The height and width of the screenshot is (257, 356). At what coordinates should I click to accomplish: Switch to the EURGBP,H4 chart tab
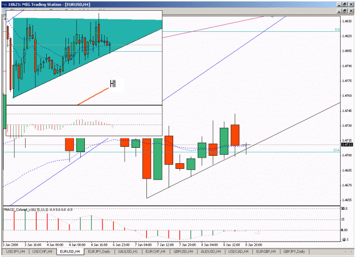(x=266, y=251)
